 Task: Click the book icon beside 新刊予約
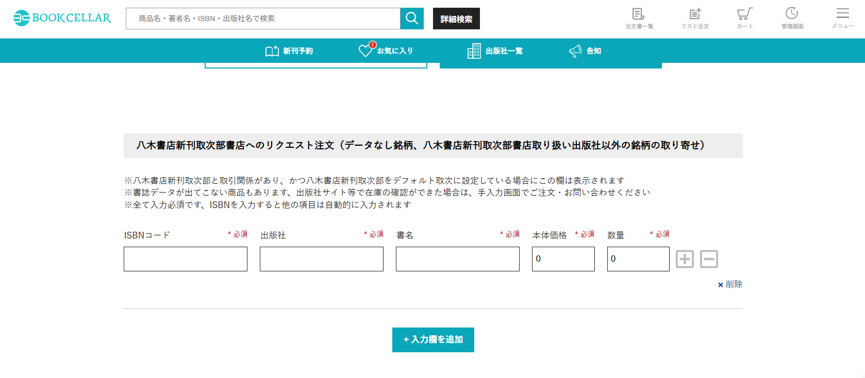coord(272,51)
